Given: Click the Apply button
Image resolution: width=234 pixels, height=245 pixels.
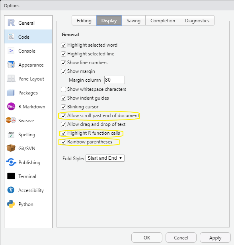Looking at the screenshot, I should pos(215,238).
